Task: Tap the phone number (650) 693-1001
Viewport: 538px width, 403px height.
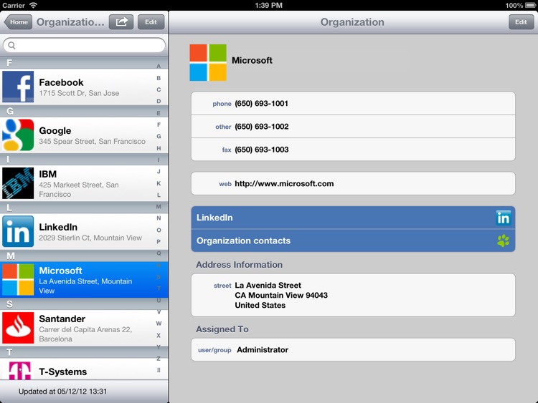Action: (353, 103)
